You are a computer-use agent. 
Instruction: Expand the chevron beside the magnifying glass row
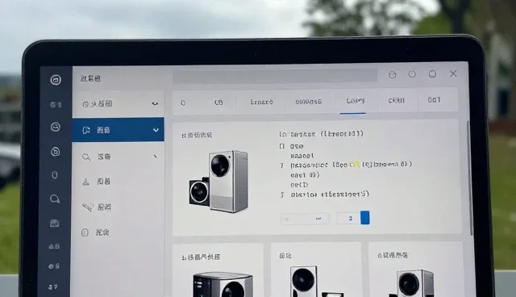[156, 157]
